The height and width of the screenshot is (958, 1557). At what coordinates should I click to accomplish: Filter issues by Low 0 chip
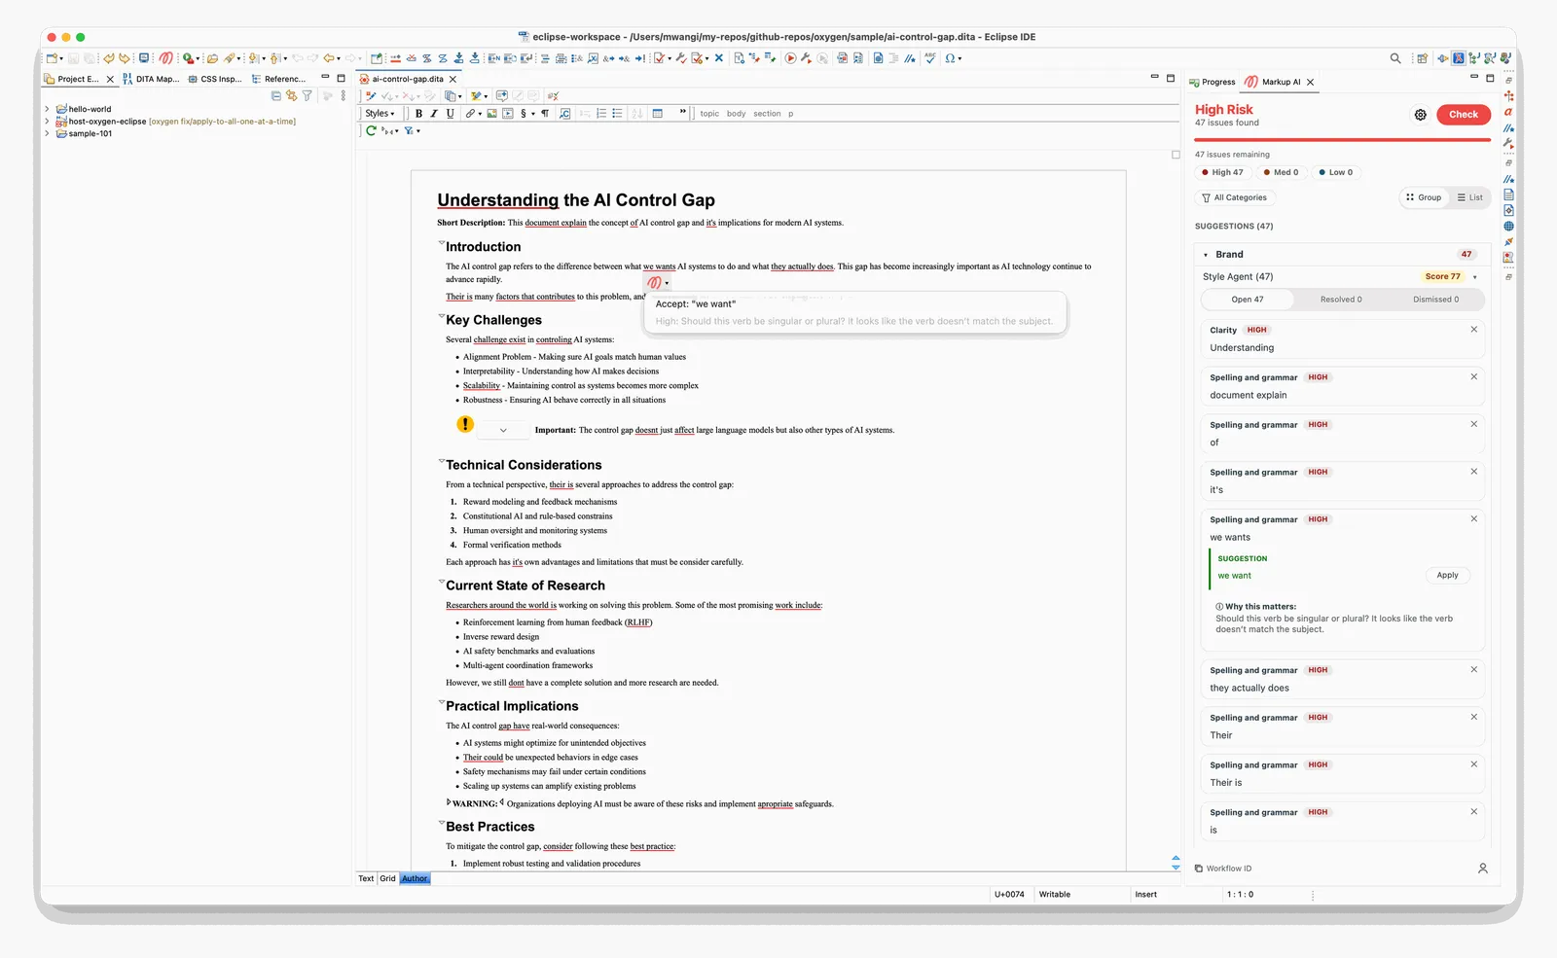(1335, 172)
